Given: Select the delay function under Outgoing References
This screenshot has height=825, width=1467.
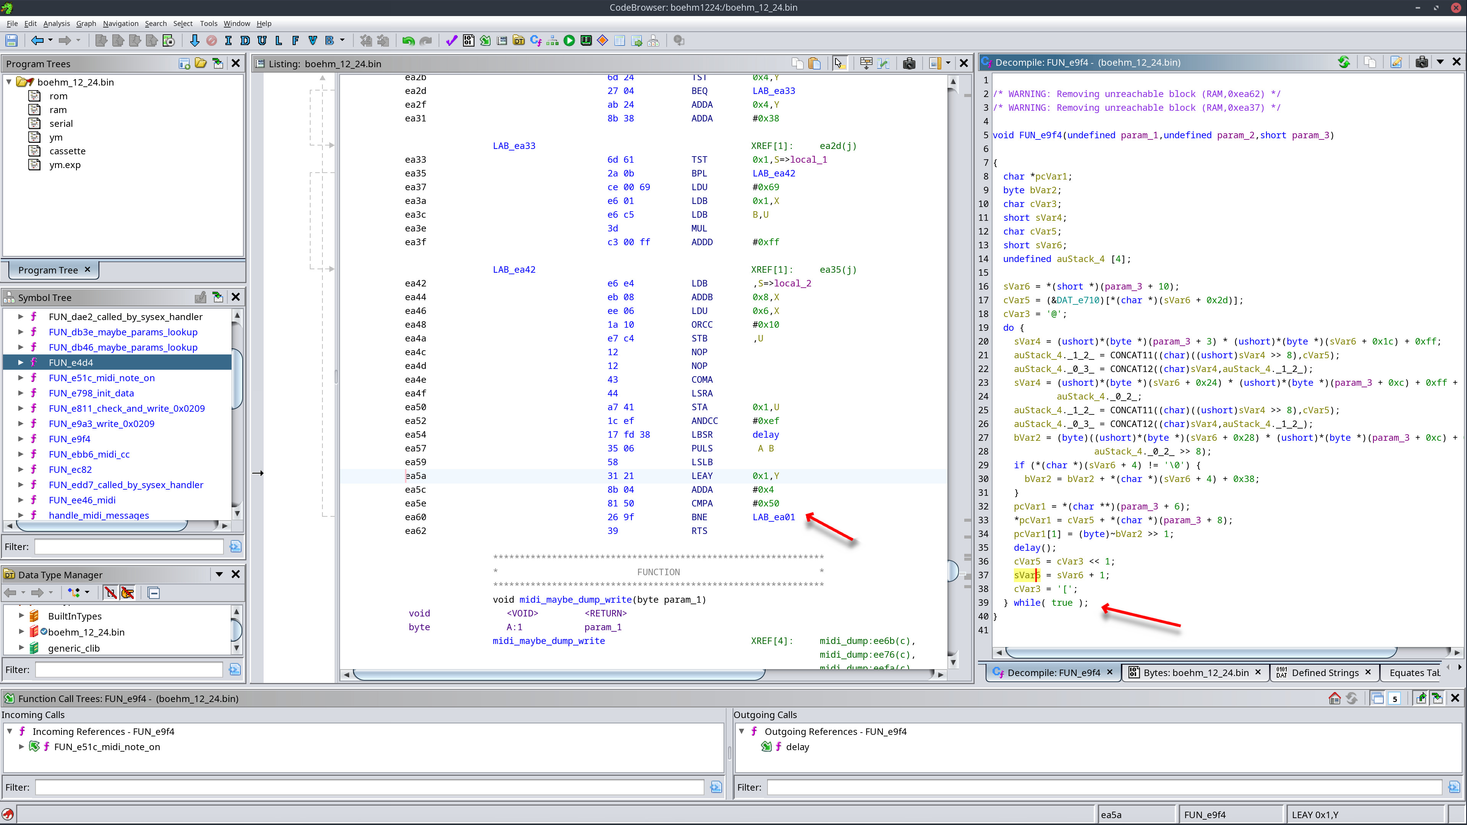Looking at the screenshot, I should [798, 746].
